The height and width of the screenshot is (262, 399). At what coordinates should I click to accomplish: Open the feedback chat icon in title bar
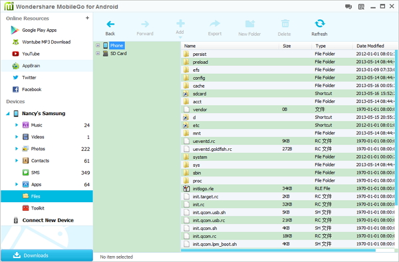tap(348, 7)
